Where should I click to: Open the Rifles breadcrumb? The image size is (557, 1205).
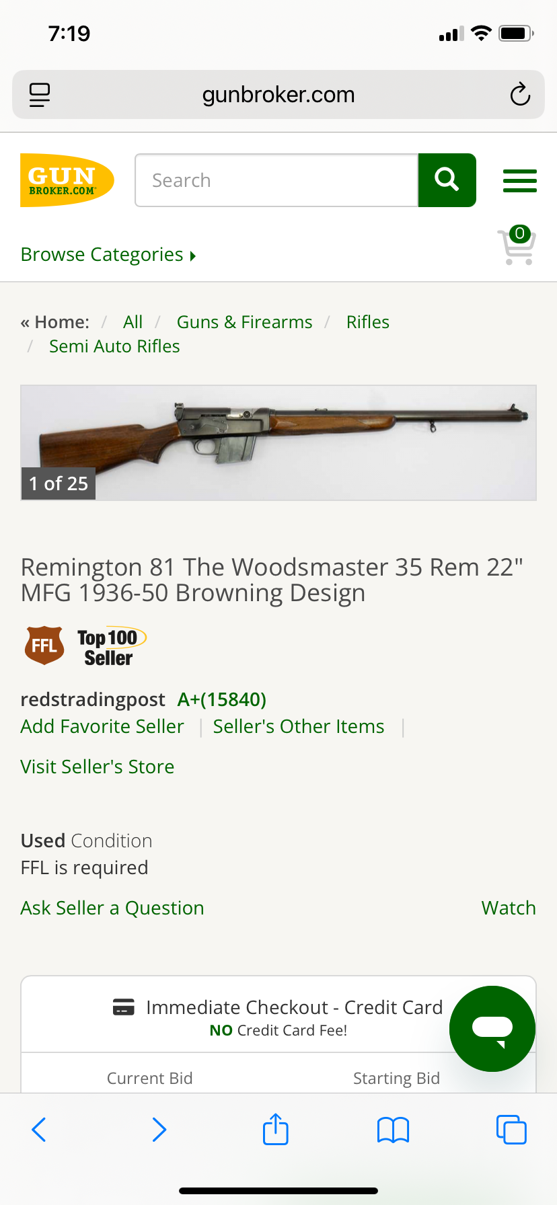click(x=367, y=322)
